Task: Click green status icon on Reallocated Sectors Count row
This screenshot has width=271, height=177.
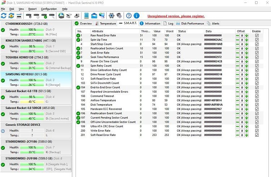Action: 78,48
